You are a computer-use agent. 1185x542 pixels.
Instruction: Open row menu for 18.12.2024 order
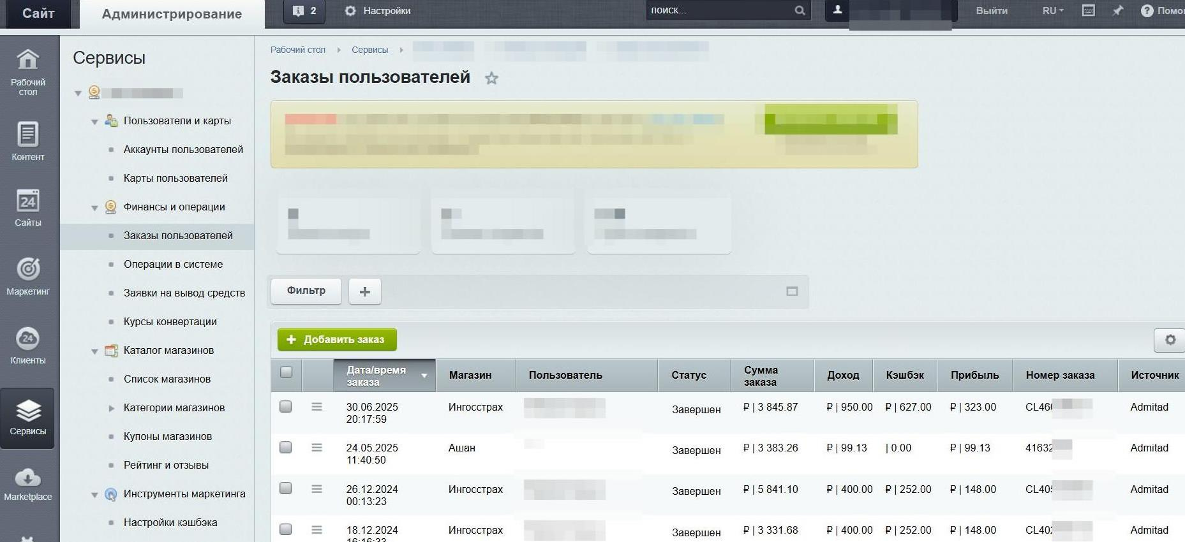317,530
